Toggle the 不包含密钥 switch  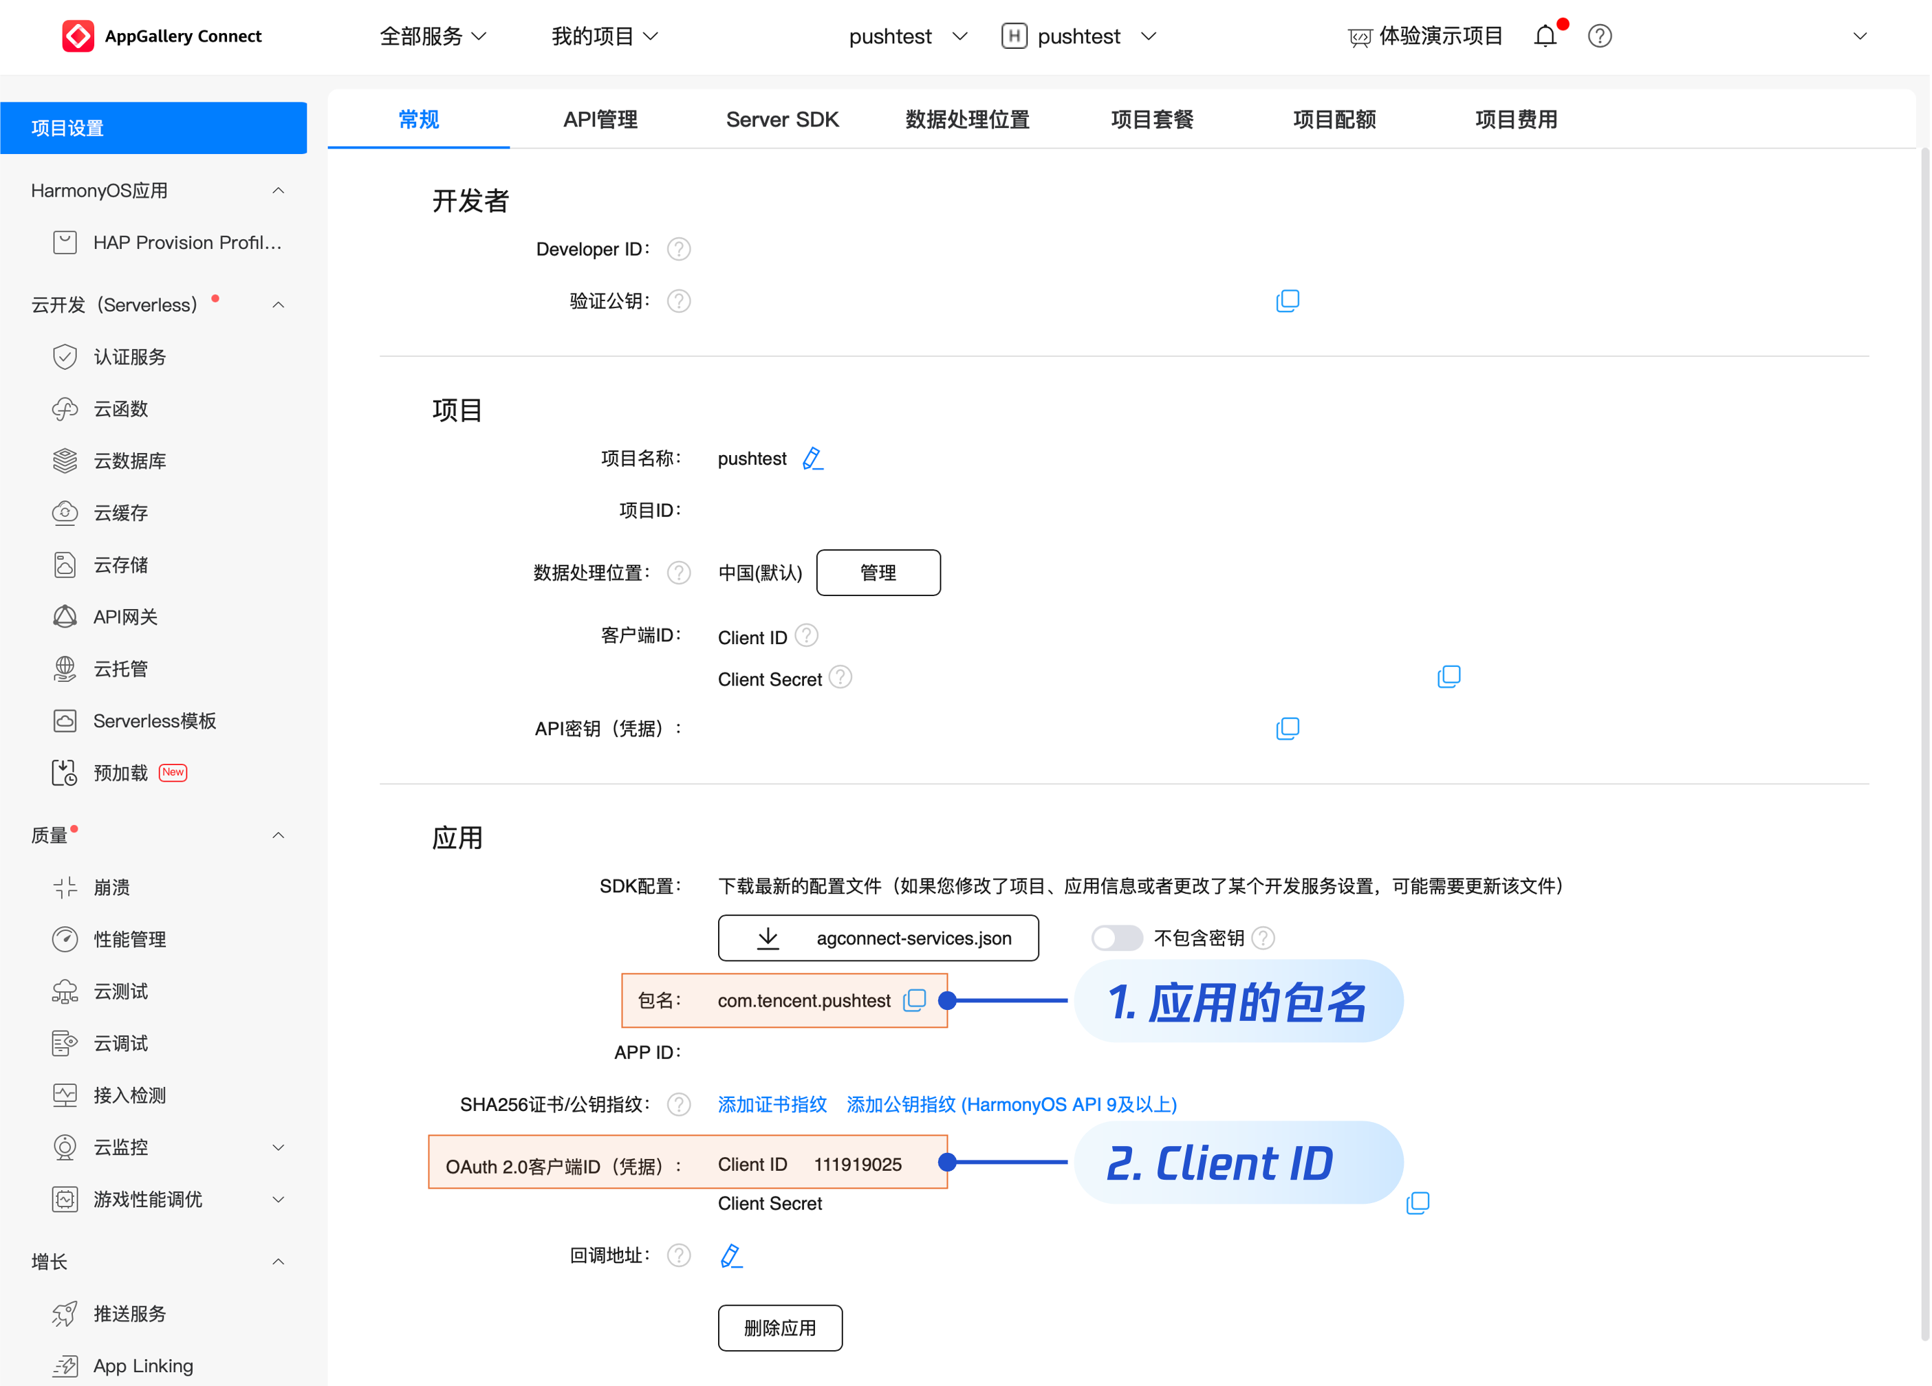tap(1117, 938)
